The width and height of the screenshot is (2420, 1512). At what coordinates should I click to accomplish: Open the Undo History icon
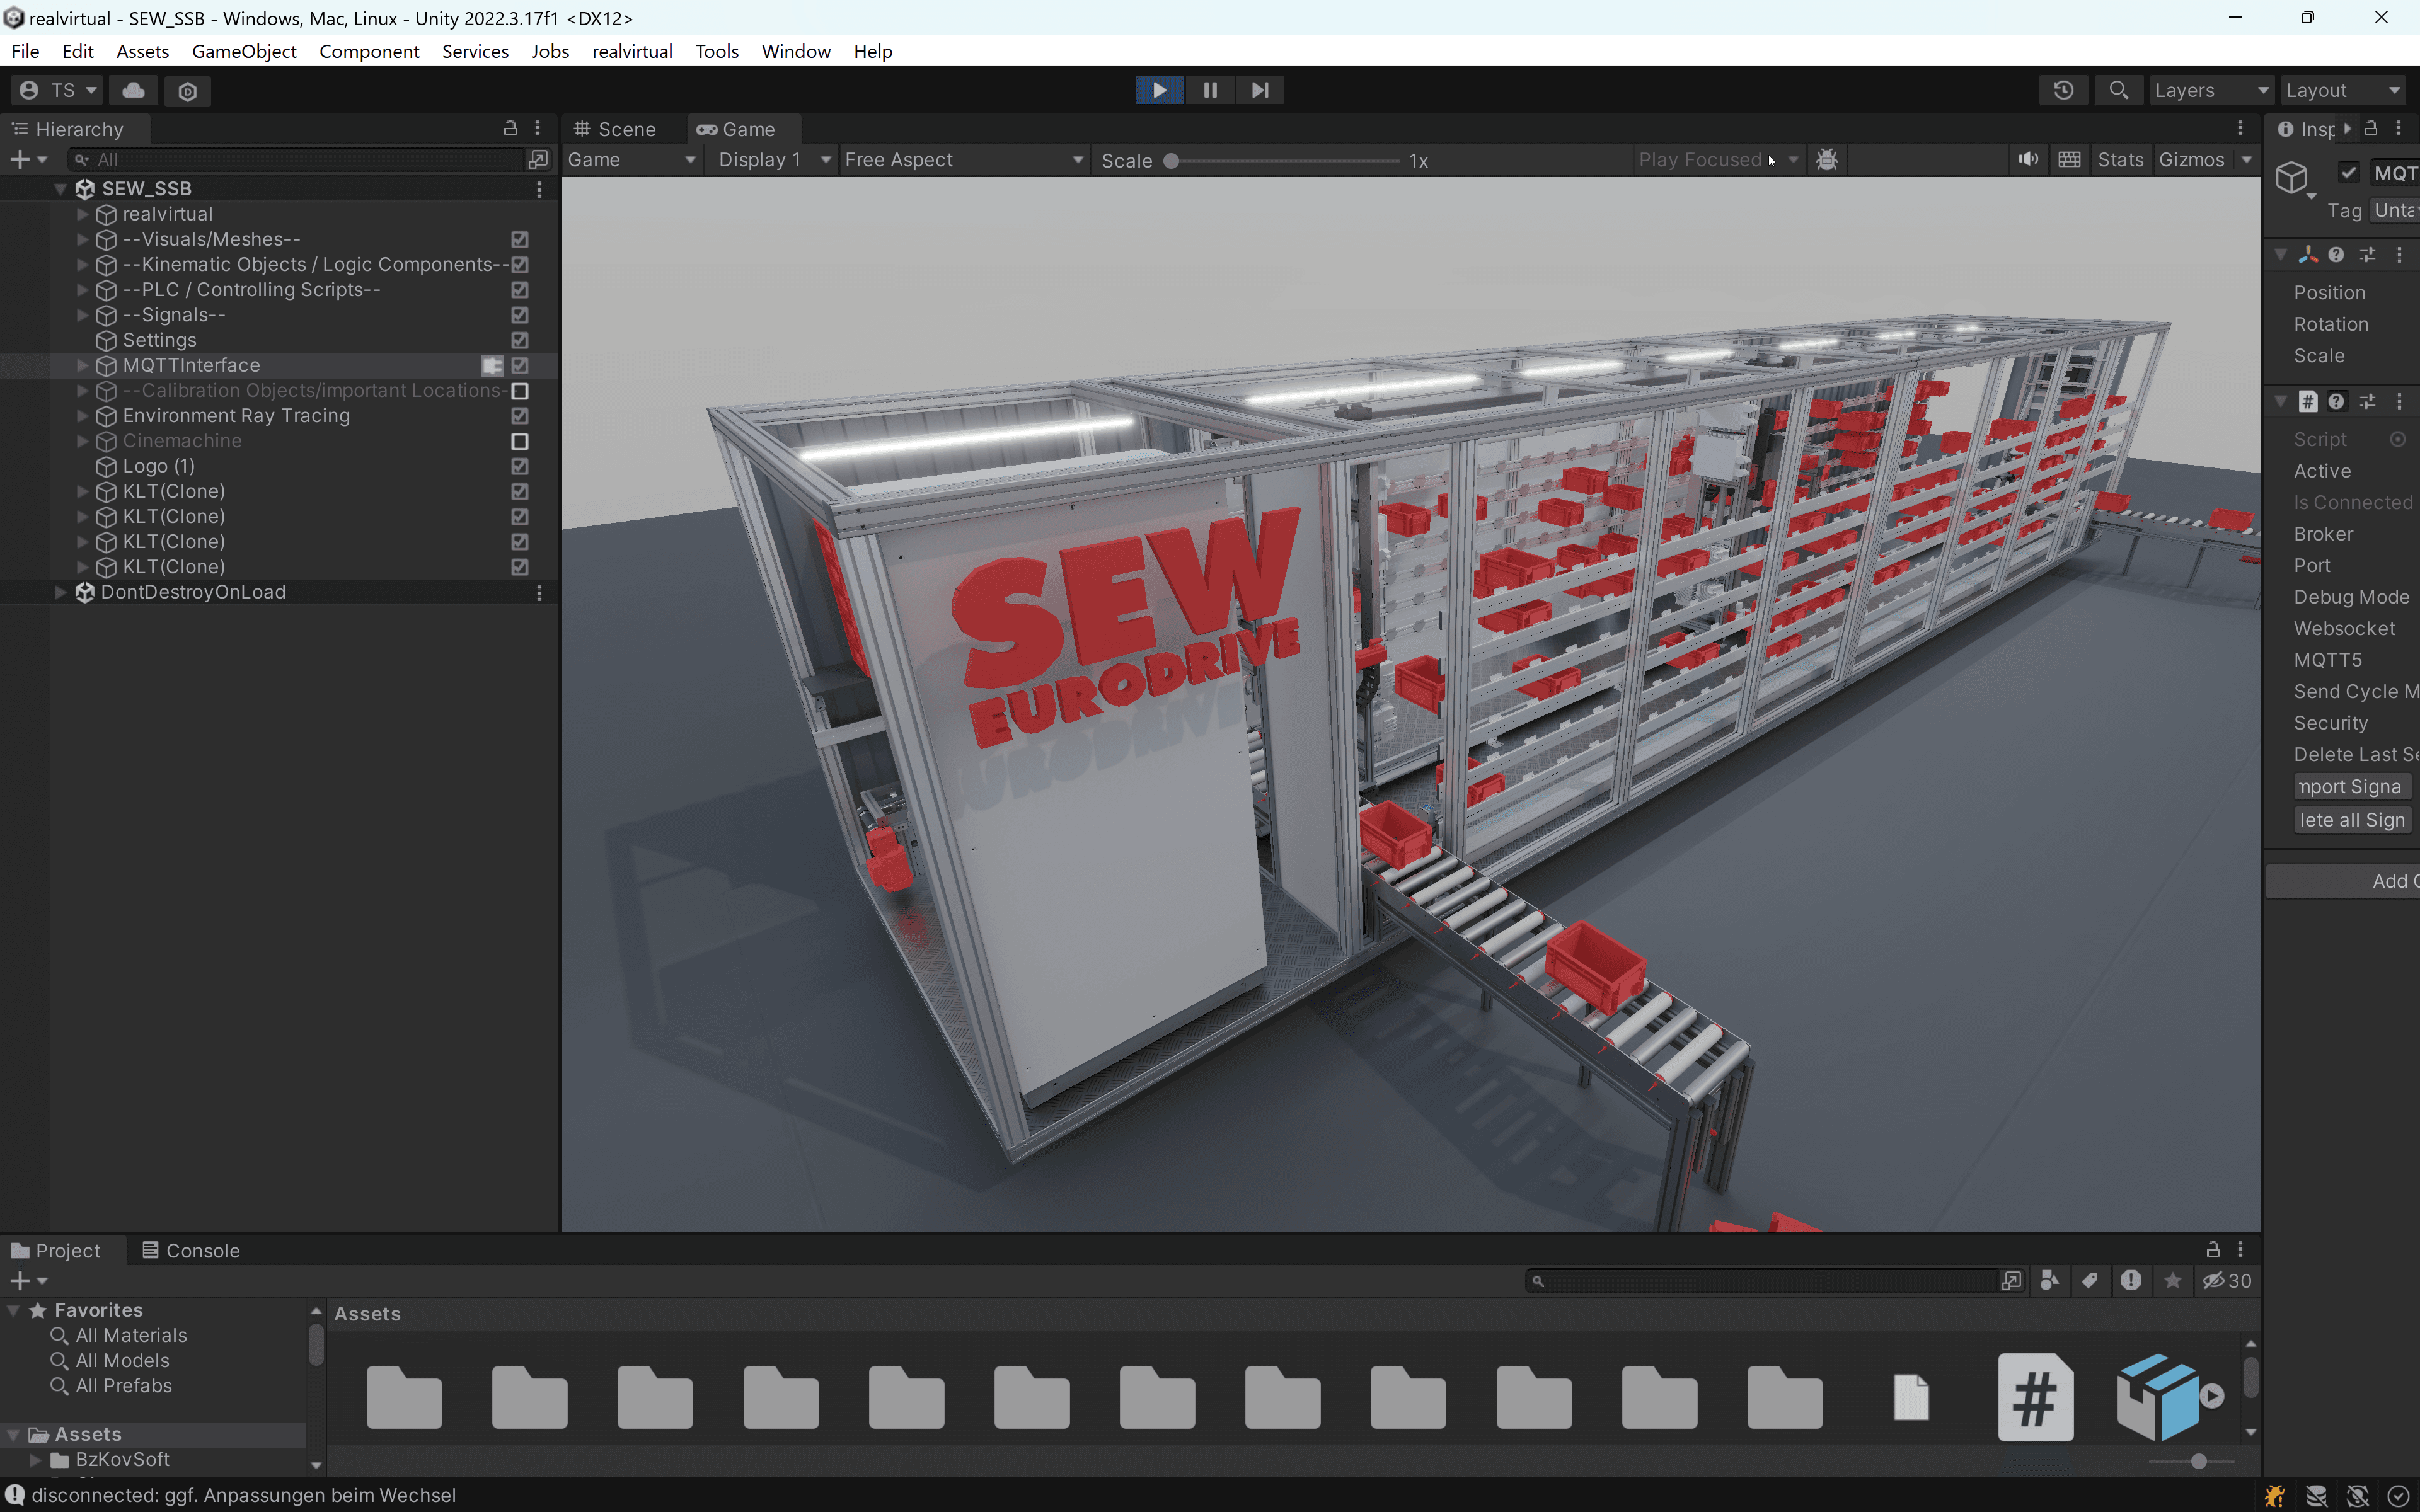[x=2063, y=90]
